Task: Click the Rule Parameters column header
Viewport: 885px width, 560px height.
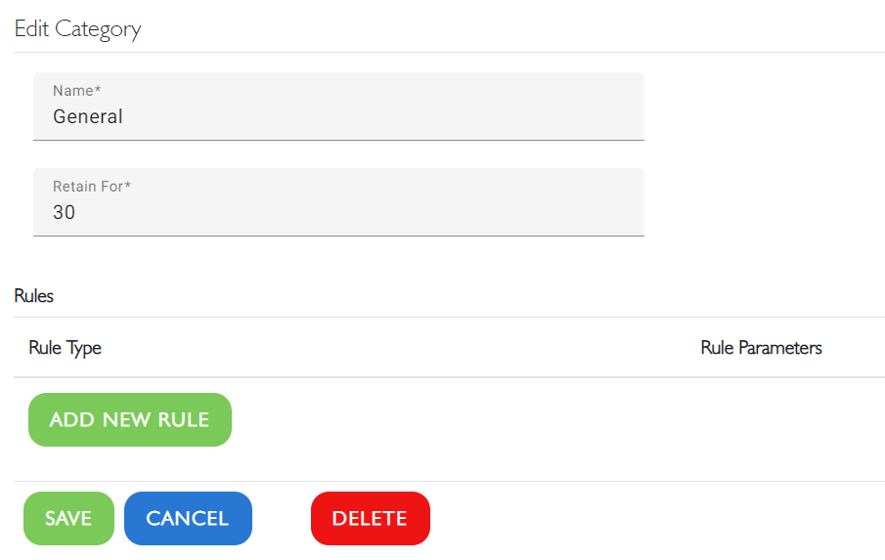Action: [761, 348]
